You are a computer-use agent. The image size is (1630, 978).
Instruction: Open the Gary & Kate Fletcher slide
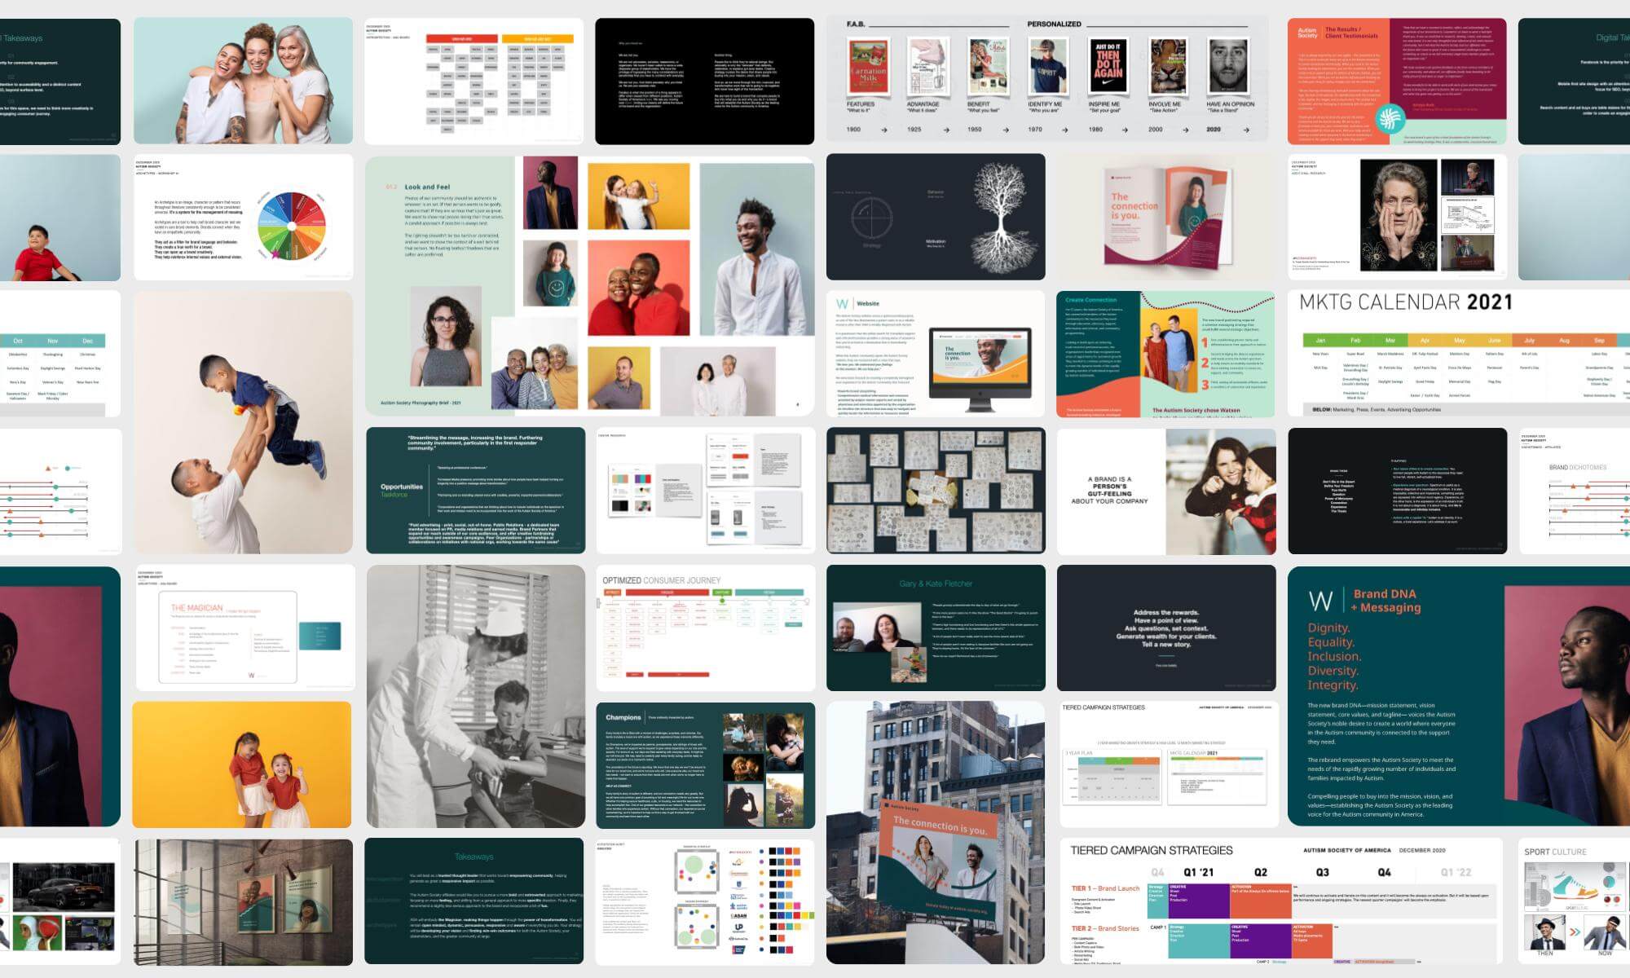[936, 628]
